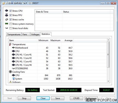Click the system memory RAM icon
Image resolution: width=118 pixels, height=103 pixels.
(7, 24)
